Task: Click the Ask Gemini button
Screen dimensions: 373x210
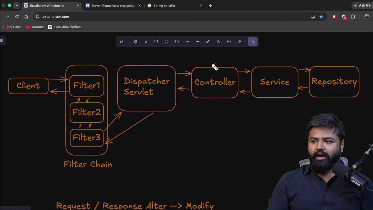Action: (362, 6)
